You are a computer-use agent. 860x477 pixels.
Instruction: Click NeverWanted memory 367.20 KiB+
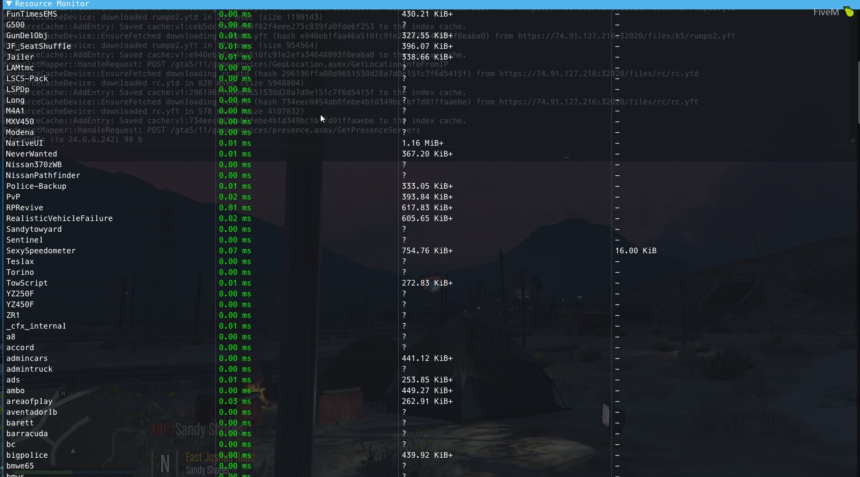(x=427, y=154)
